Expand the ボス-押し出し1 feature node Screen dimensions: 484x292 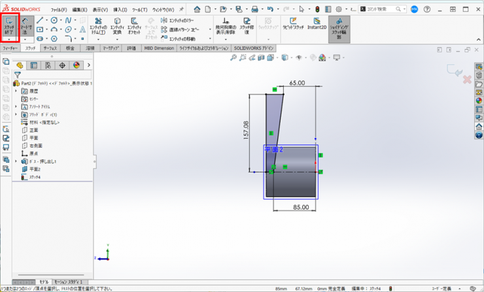pos(16,161)
